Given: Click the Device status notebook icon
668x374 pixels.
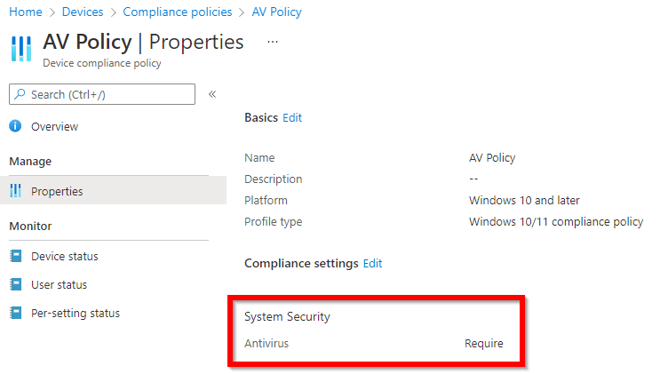Looking at the screenshot, I should click(x=16, y=256).
